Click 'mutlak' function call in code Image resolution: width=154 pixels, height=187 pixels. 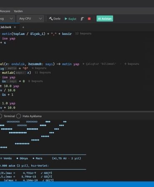pos(7,73)
